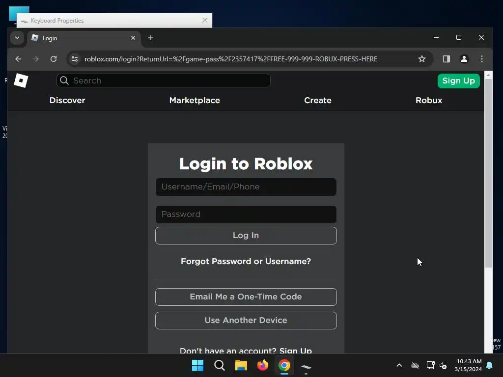
Task: Click the Chrome taskbar icon
Action: pyautogui.click(x=284, y=365)
